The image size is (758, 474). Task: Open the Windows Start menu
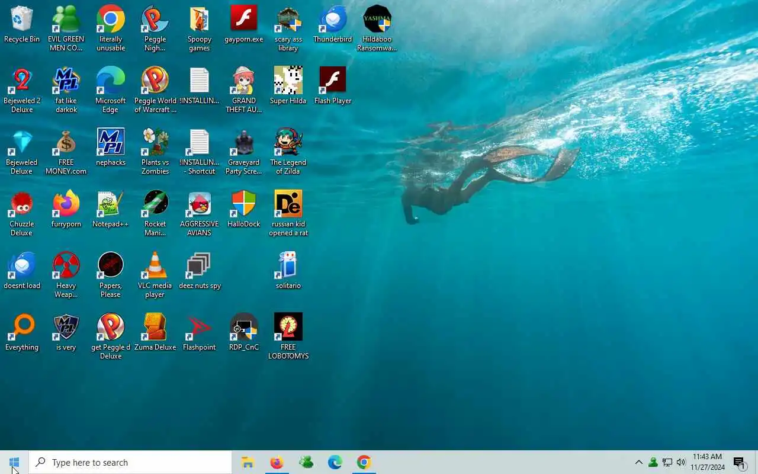[x=14, y=462]
